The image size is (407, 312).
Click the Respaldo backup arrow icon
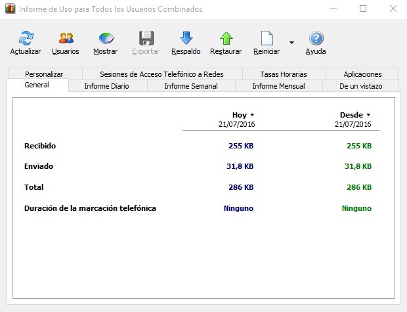(186, 38)
